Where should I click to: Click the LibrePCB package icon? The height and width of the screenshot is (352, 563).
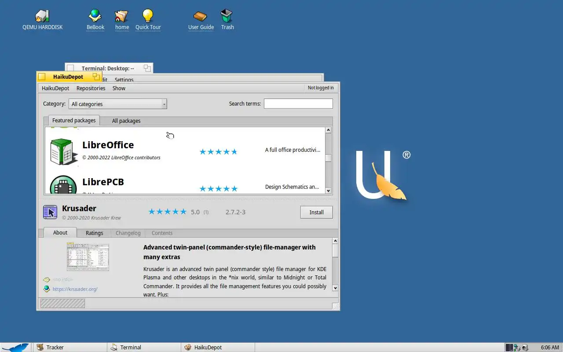click(63, 185)
